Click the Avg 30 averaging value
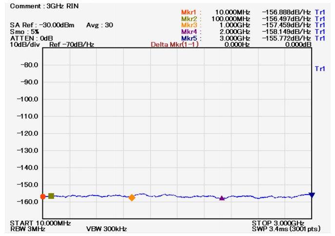Image resolution: width=335 pixels, height=236 pixels. [x=99, y=25]
